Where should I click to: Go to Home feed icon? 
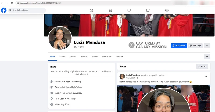(x=91, y=10)
